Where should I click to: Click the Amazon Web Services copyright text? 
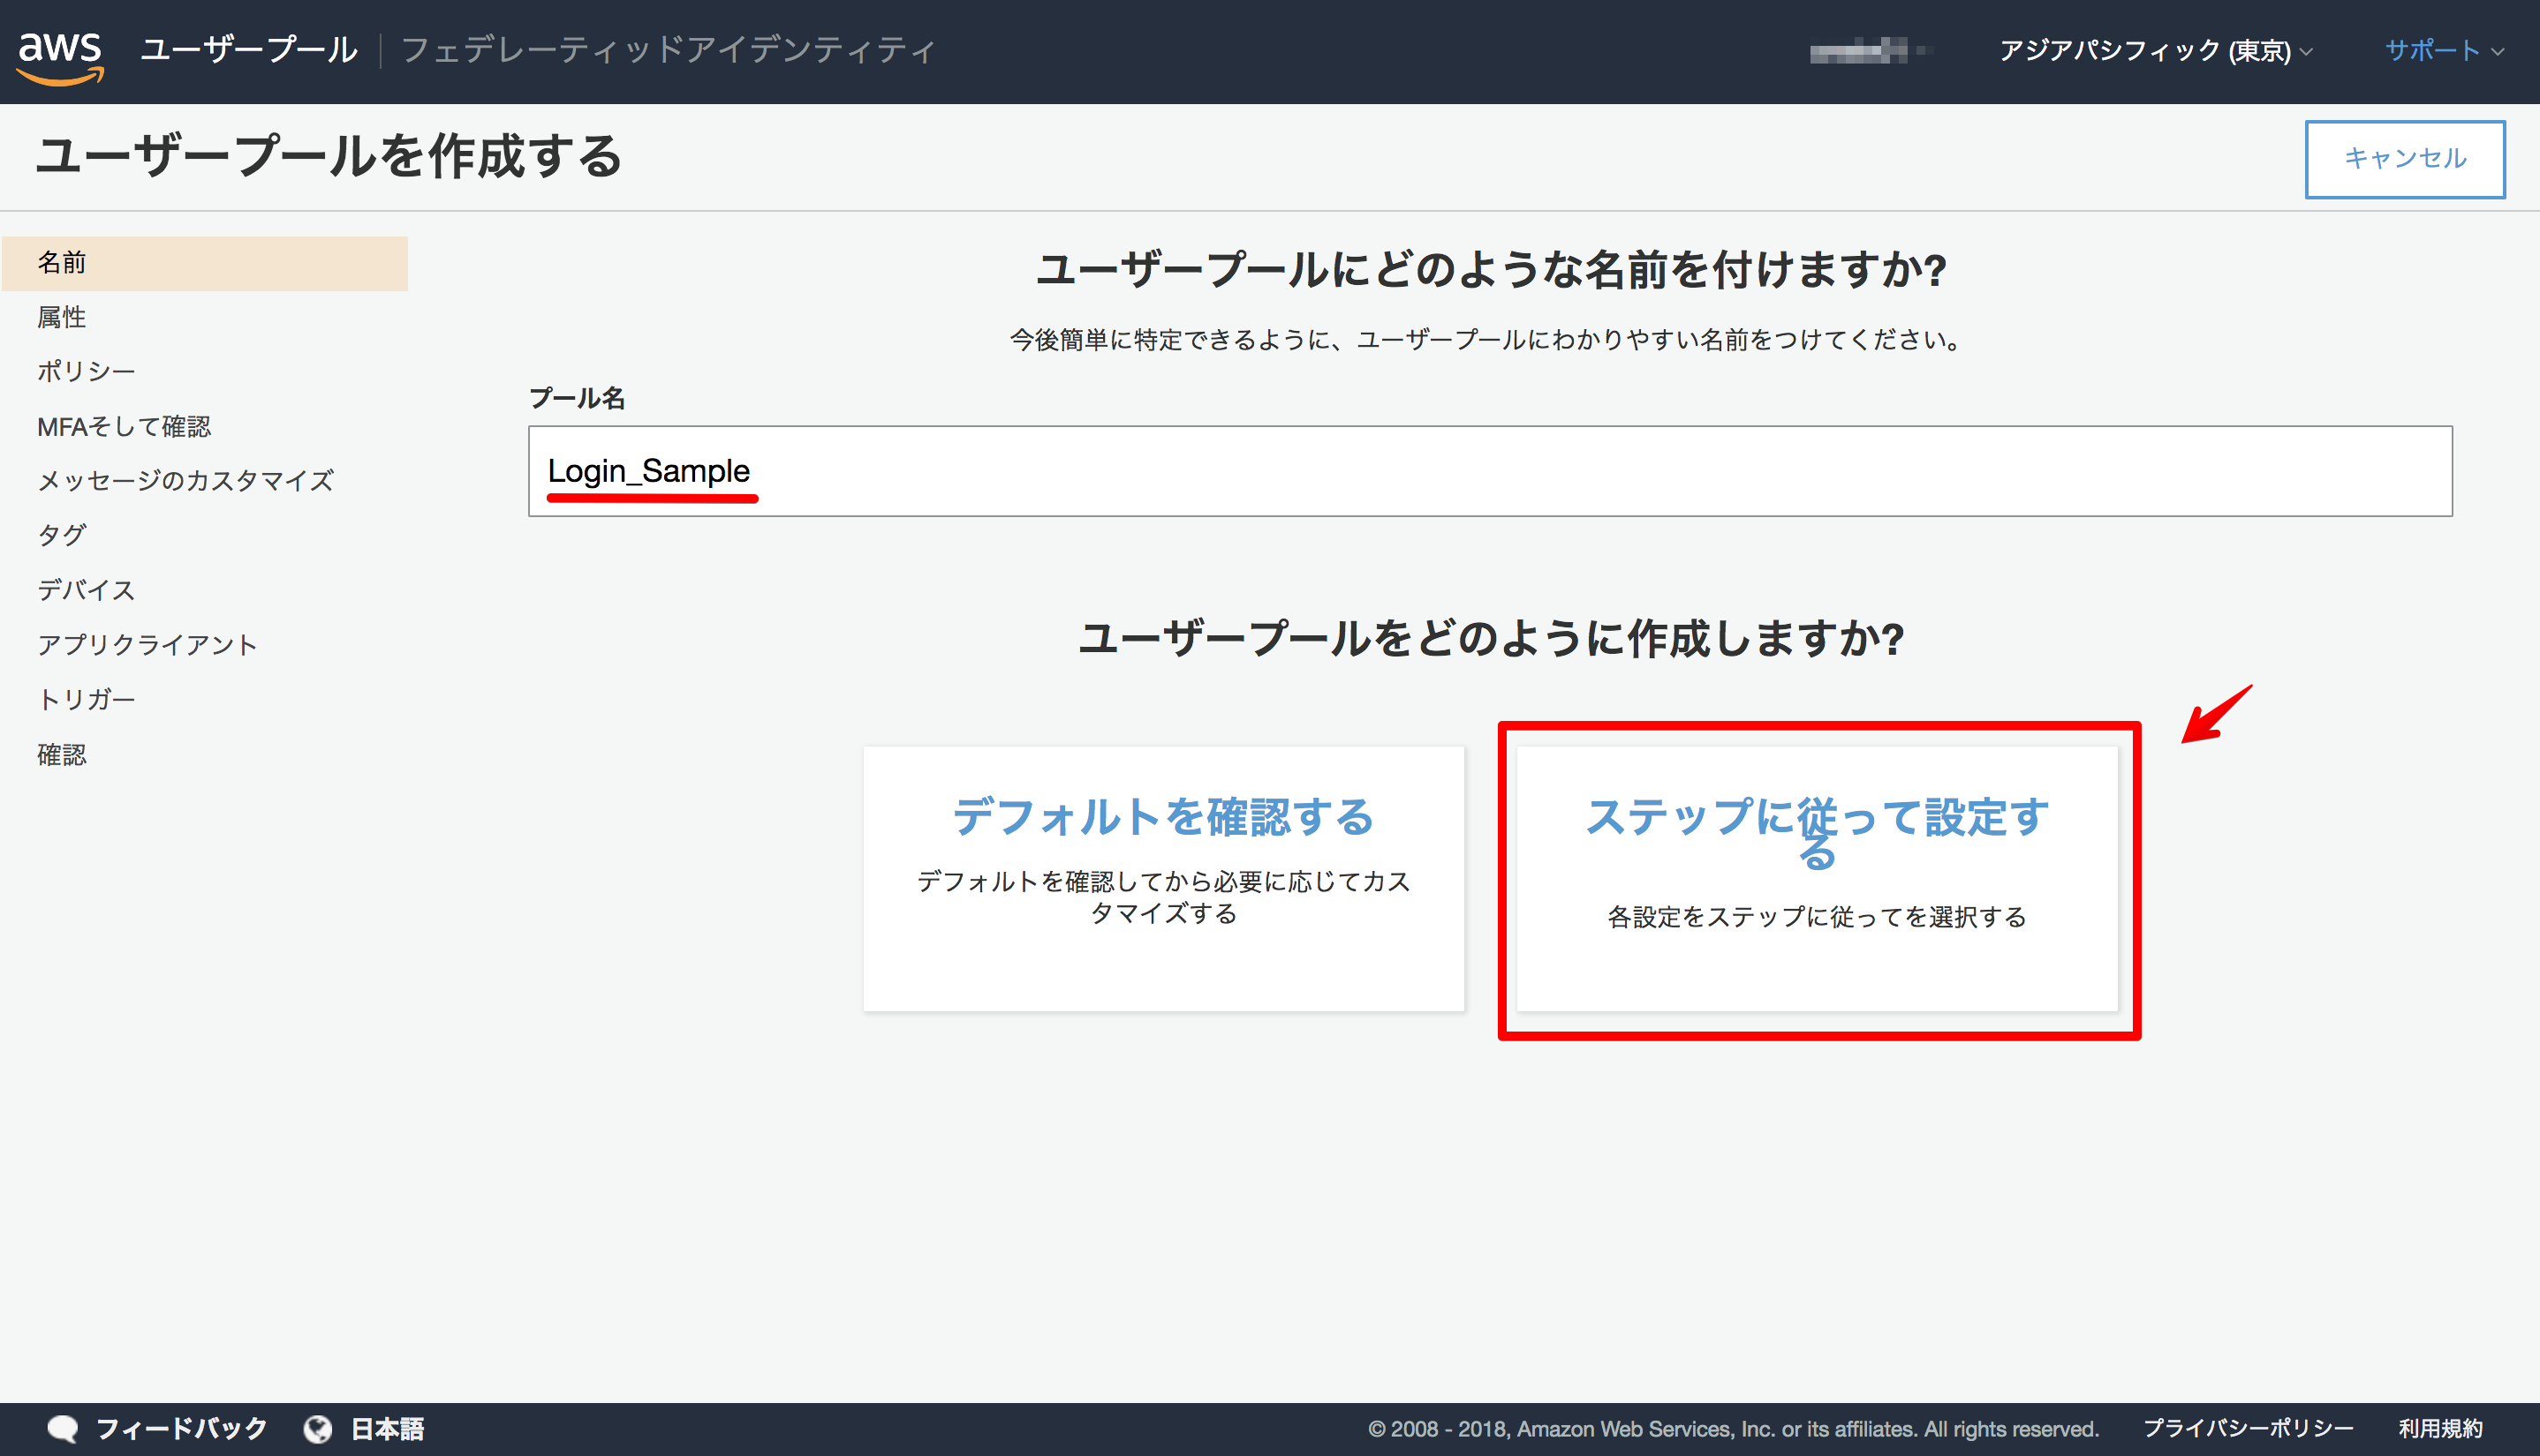[x=1733, y=1429]
